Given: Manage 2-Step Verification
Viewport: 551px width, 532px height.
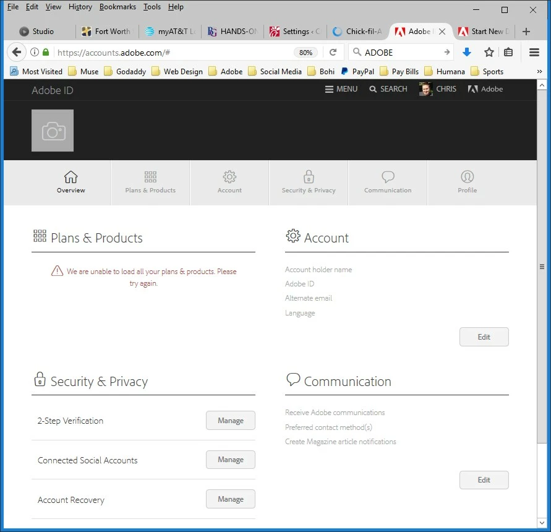Looking at the screenshot, I should (x=231, y=420).
